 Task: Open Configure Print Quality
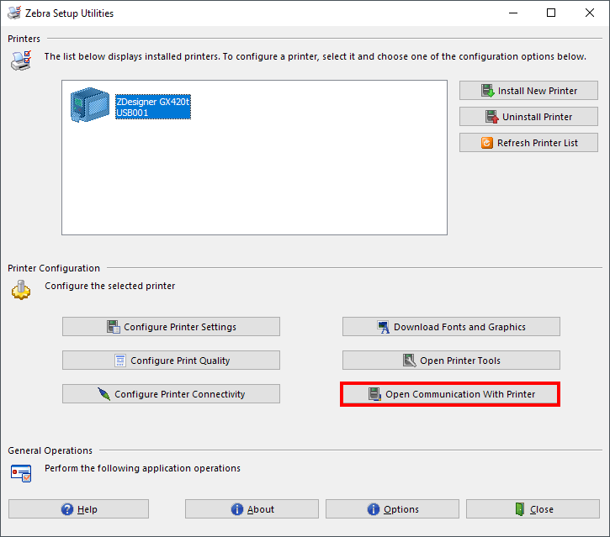[171, 361]
